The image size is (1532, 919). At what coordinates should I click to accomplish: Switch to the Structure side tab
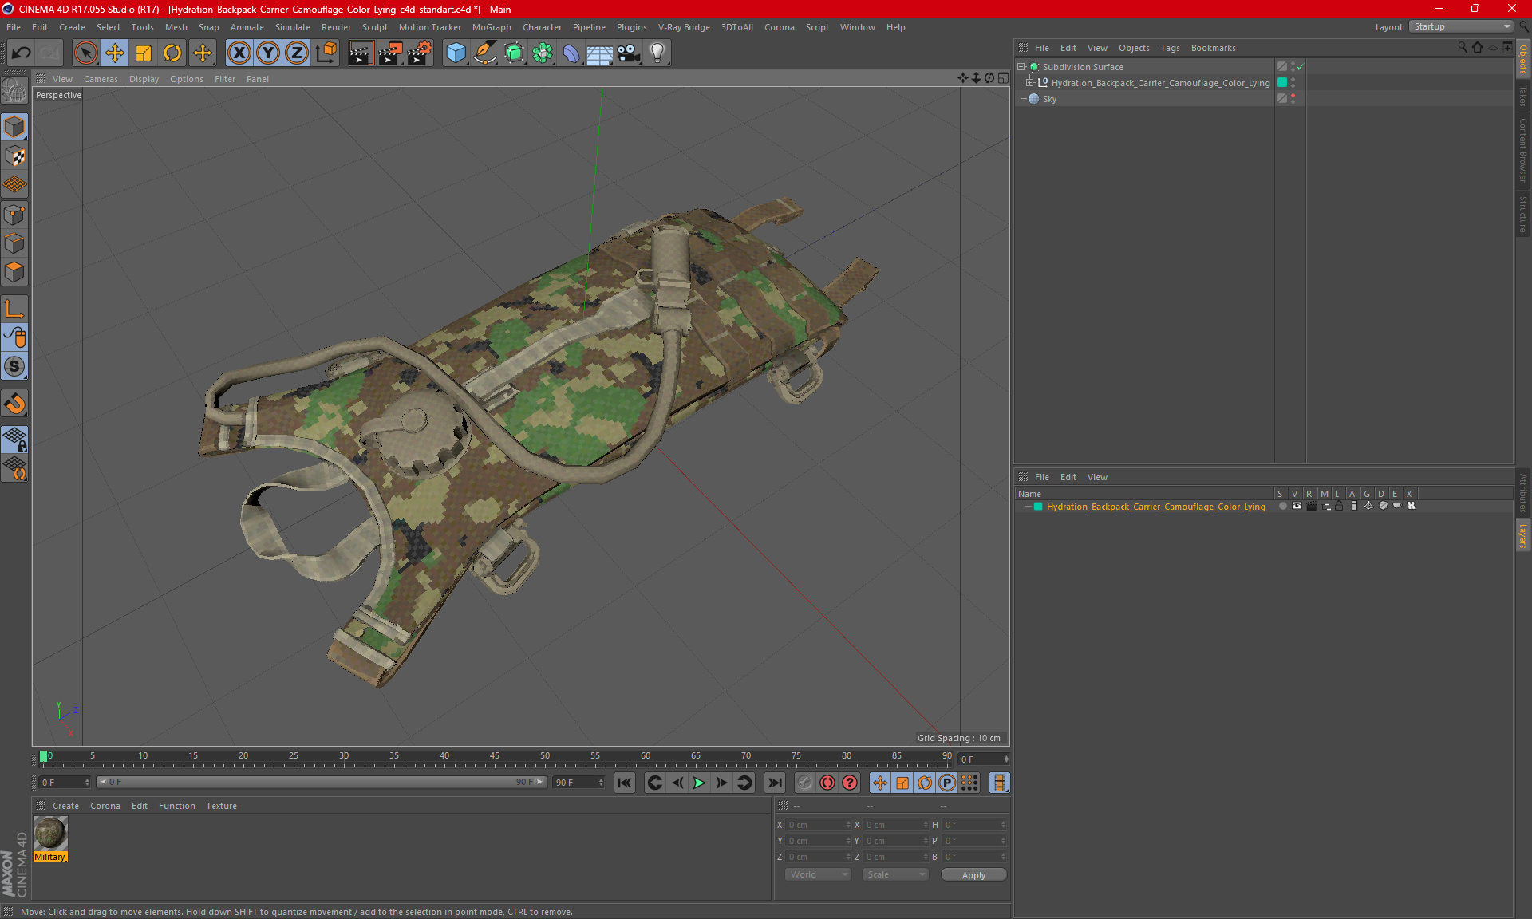pyautogui.click(x=1523, y=213)
